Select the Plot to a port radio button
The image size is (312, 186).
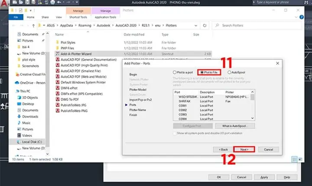[x=175, y=72]
